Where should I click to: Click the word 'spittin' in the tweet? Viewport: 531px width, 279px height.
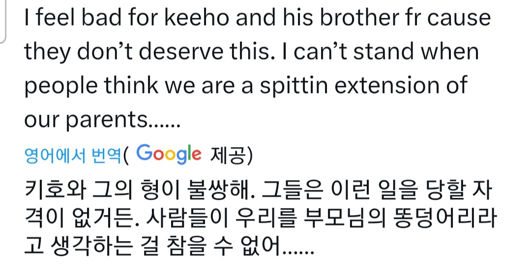click(294, 86)
